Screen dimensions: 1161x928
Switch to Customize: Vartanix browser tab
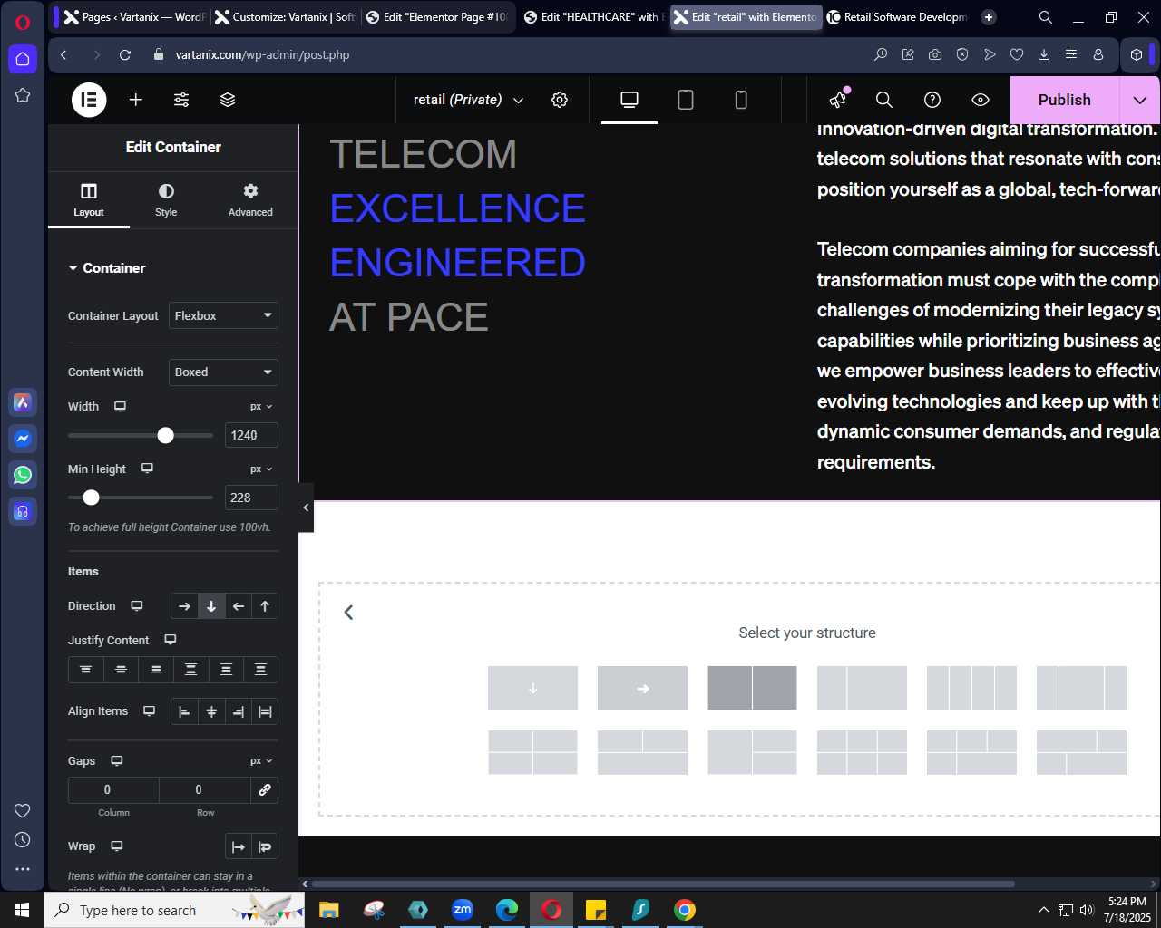pos(285,17)
